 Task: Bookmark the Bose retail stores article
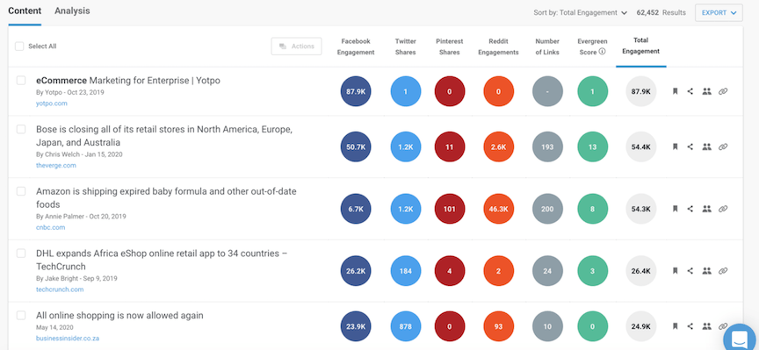(675, 146)
